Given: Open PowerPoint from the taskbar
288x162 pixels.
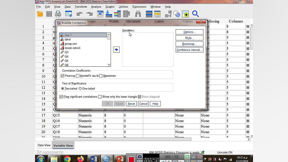Looking at the screenshot, I should [120, 159].
